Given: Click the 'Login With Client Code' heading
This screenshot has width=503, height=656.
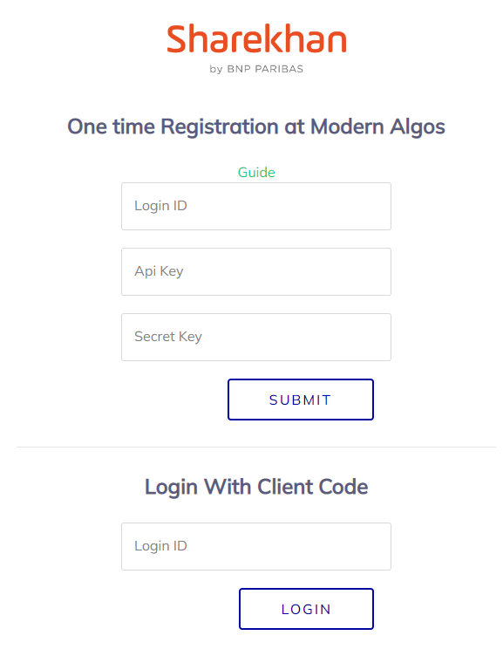Looking at the screenshot, I should pos(256,487).
